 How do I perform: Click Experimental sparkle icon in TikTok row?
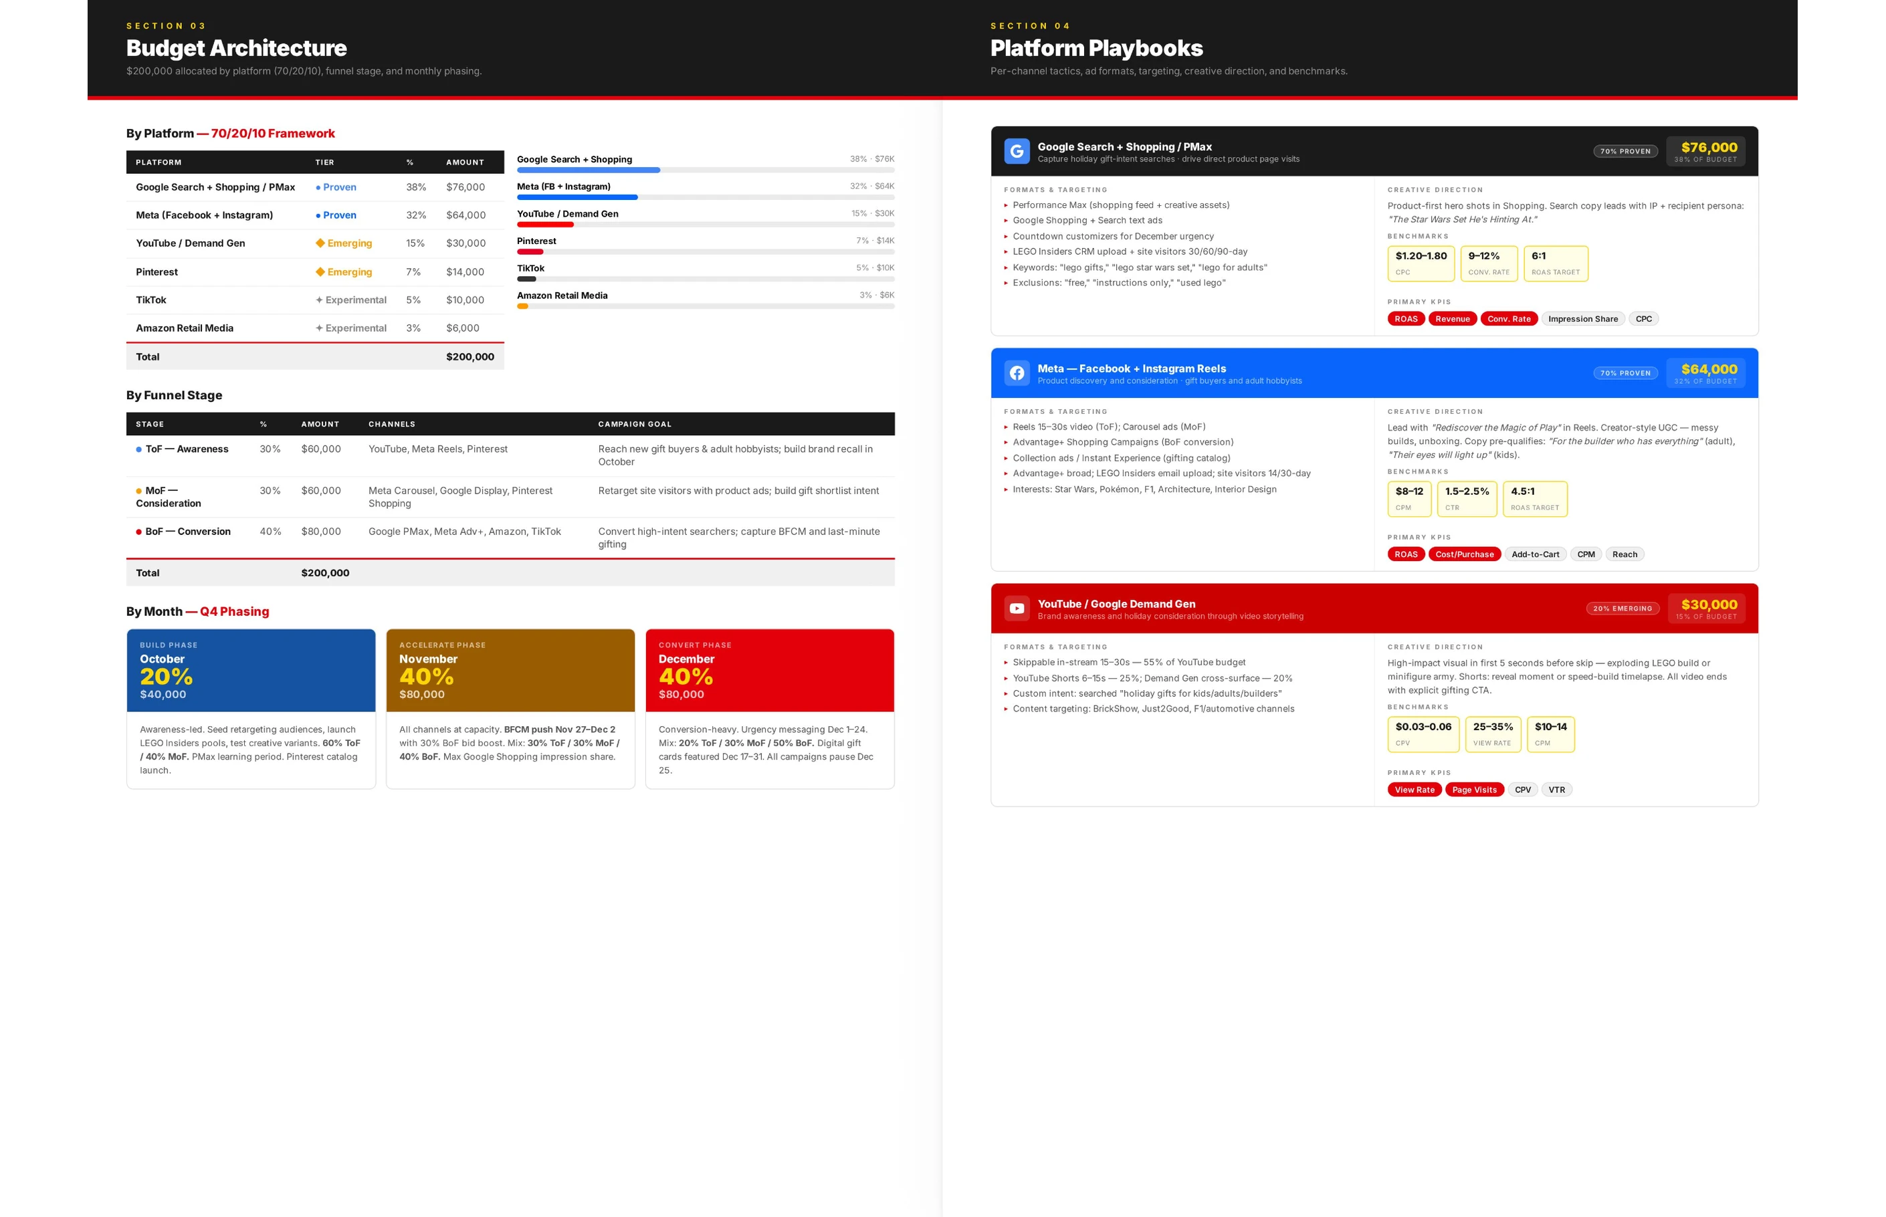click(319, 300)
